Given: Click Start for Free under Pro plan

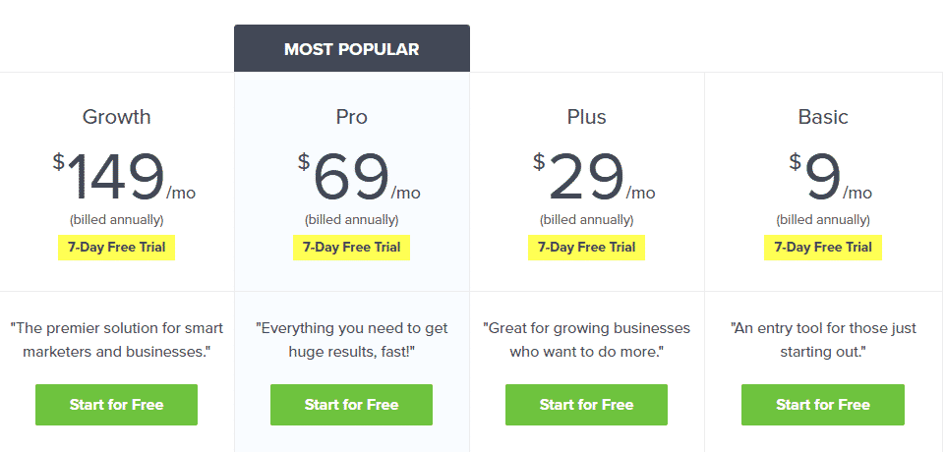Looking at the screenshot, I should (x=351, y=405).
